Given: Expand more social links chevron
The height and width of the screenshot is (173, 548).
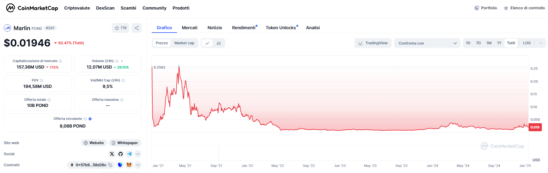Looking at the screenshot, I should coord(138,154).
